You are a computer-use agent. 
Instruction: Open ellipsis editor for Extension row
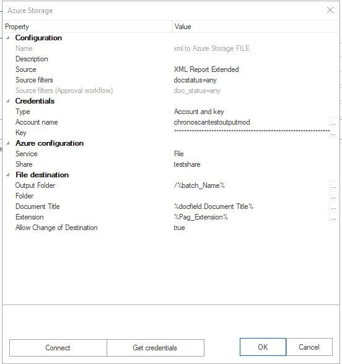click(334, 217)
